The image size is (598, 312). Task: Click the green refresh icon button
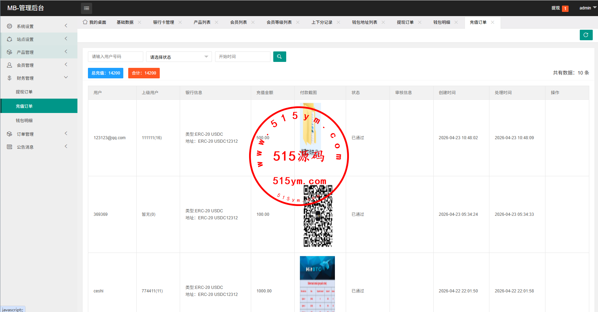click(586, 35)
